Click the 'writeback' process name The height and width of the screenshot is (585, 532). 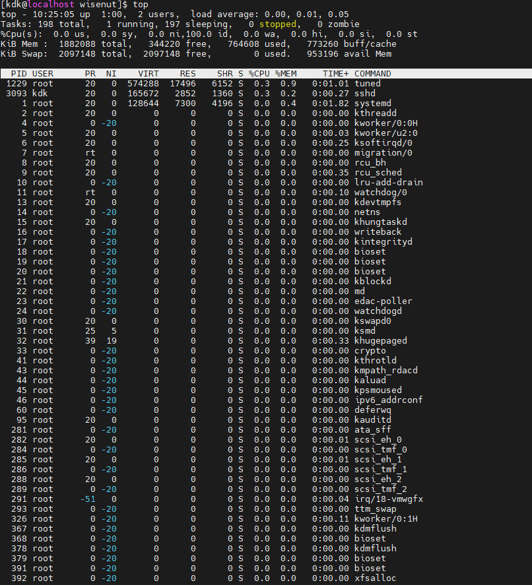pyautogui.click(x=378, y=231)
